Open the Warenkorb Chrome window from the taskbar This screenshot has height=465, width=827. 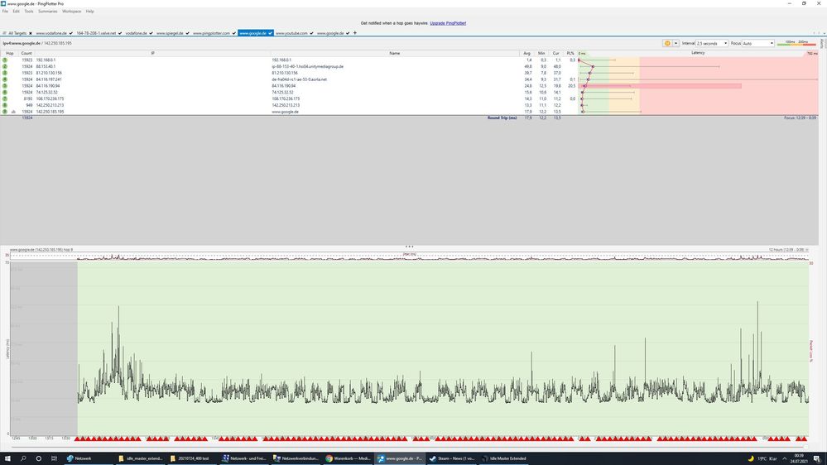click(348, 458)
